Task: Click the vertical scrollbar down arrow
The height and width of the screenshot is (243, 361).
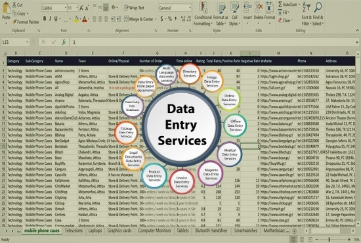Action: tap(358, 224)
